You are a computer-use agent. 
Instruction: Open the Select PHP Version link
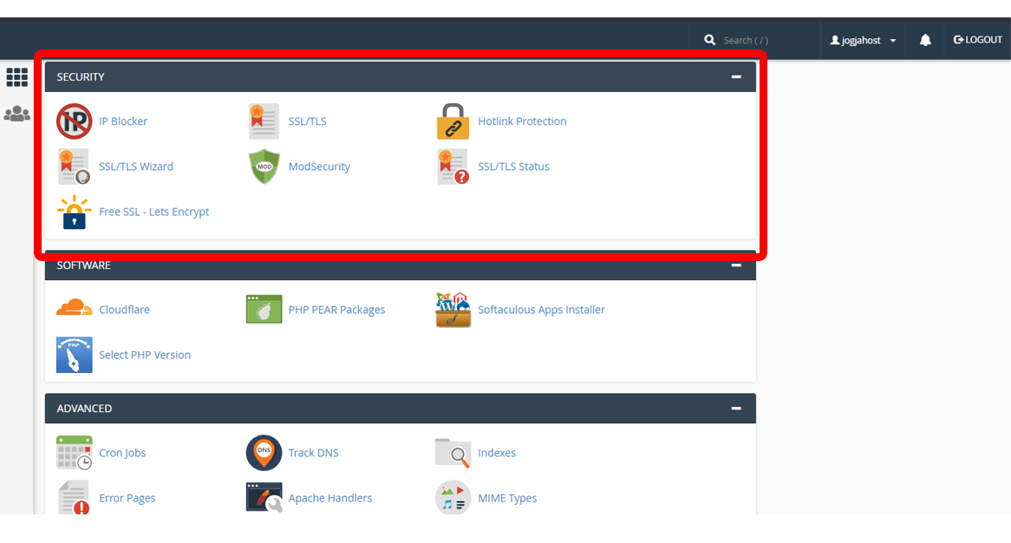click(145, 355)
